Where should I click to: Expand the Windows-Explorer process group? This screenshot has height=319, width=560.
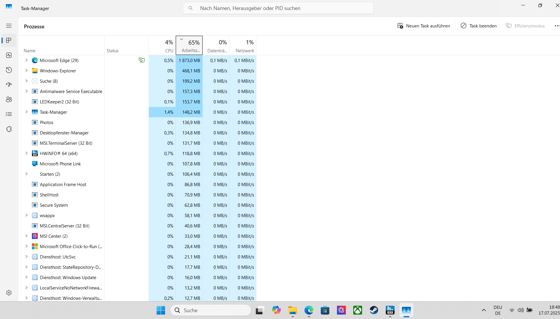[26, 71]
